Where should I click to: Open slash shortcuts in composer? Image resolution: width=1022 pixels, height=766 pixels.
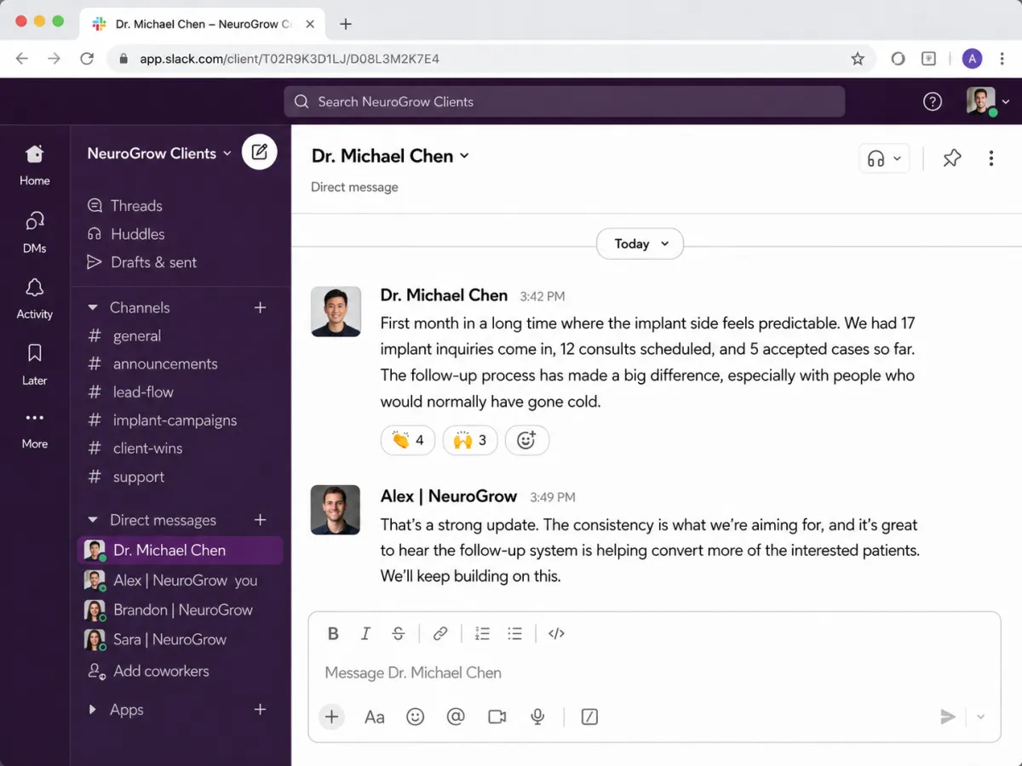(589, 717)
